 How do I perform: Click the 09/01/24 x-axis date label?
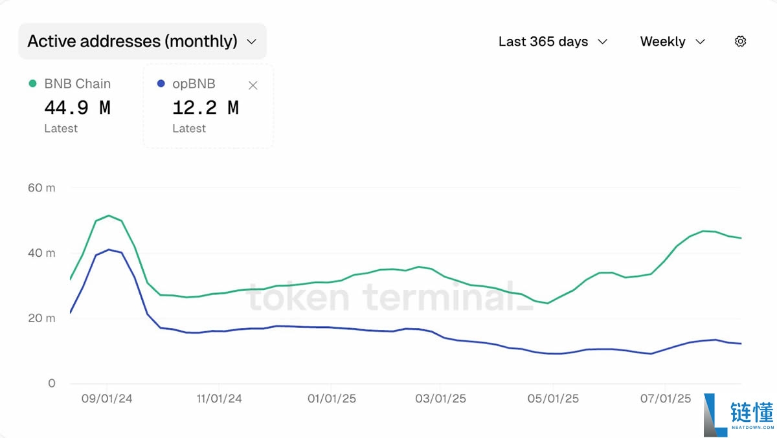tap(107, 399)
